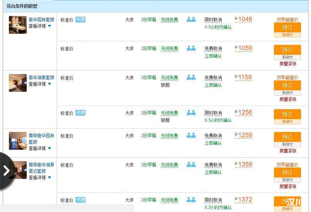Click 无线免费 in the ¥1059 row
Viewport: 311px width, 212px height.
(169, 49)
